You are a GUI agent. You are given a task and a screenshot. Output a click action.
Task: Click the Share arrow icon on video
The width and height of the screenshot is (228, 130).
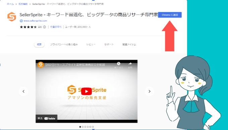[130, 64]
